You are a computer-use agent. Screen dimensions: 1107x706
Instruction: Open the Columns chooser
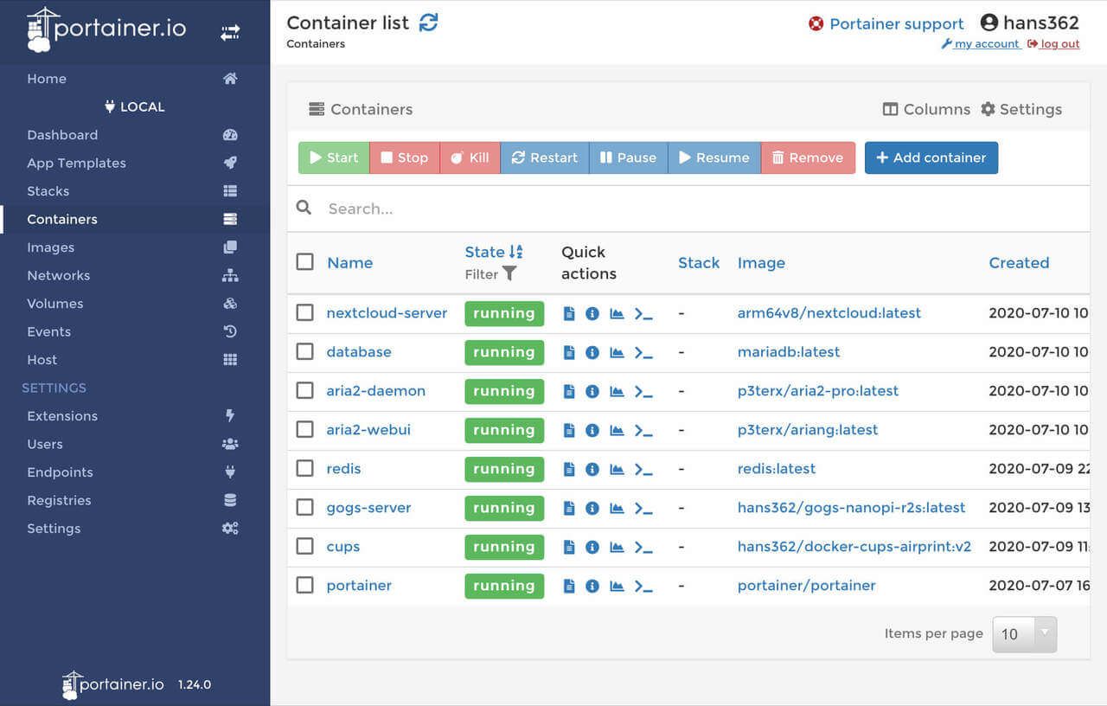coord(926,109)
